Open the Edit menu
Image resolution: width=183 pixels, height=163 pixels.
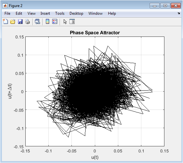point(19,13)
